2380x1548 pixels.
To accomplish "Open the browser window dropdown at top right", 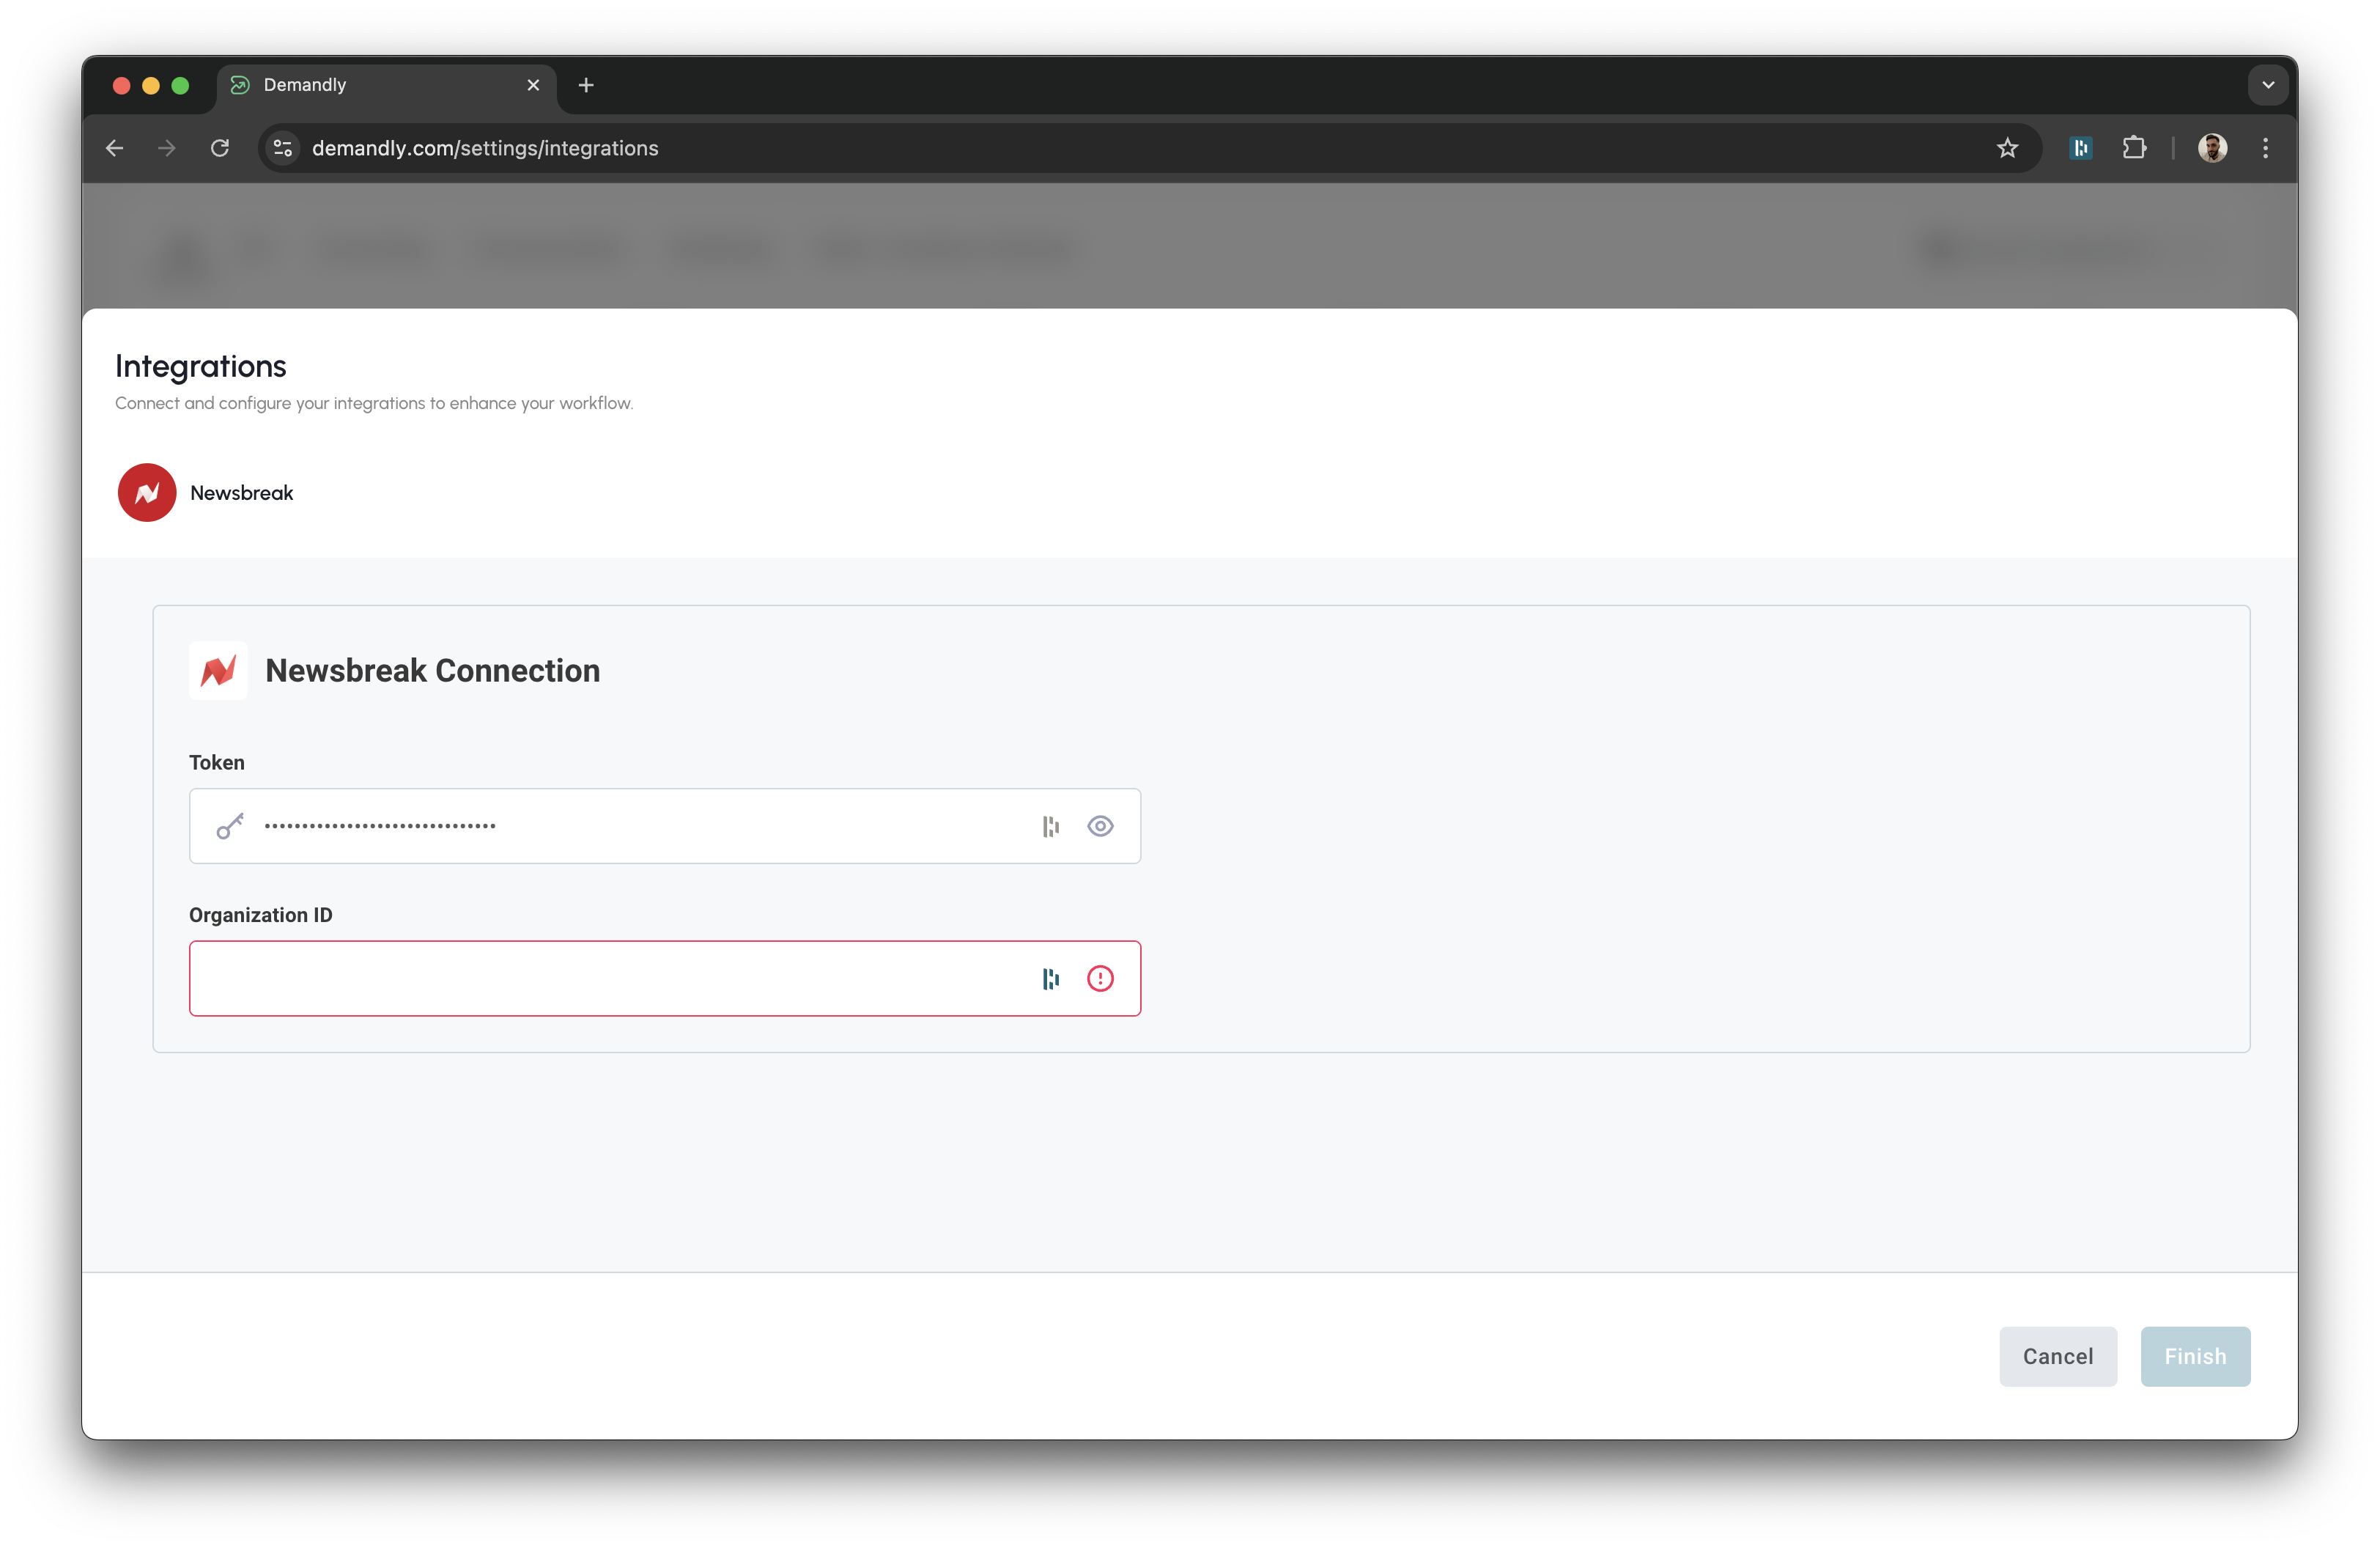I will click(2267, 84).
